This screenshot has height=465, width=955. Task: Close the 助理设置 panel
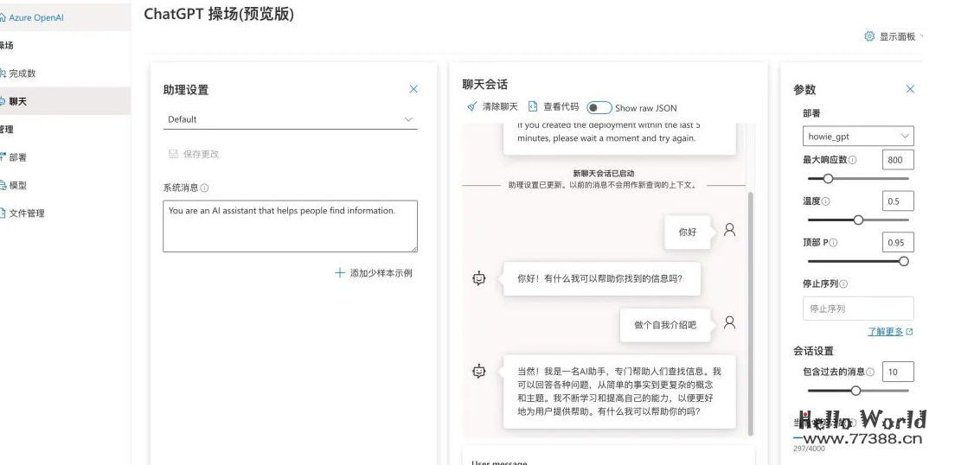[413, 90]
